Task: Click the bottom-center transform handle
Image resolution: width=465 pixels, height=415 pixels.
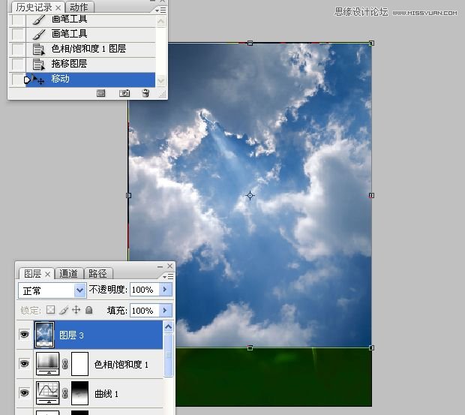Action: [x=250, y=347]
